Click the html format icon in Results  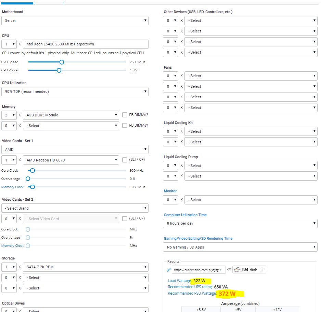pos(254,270)
